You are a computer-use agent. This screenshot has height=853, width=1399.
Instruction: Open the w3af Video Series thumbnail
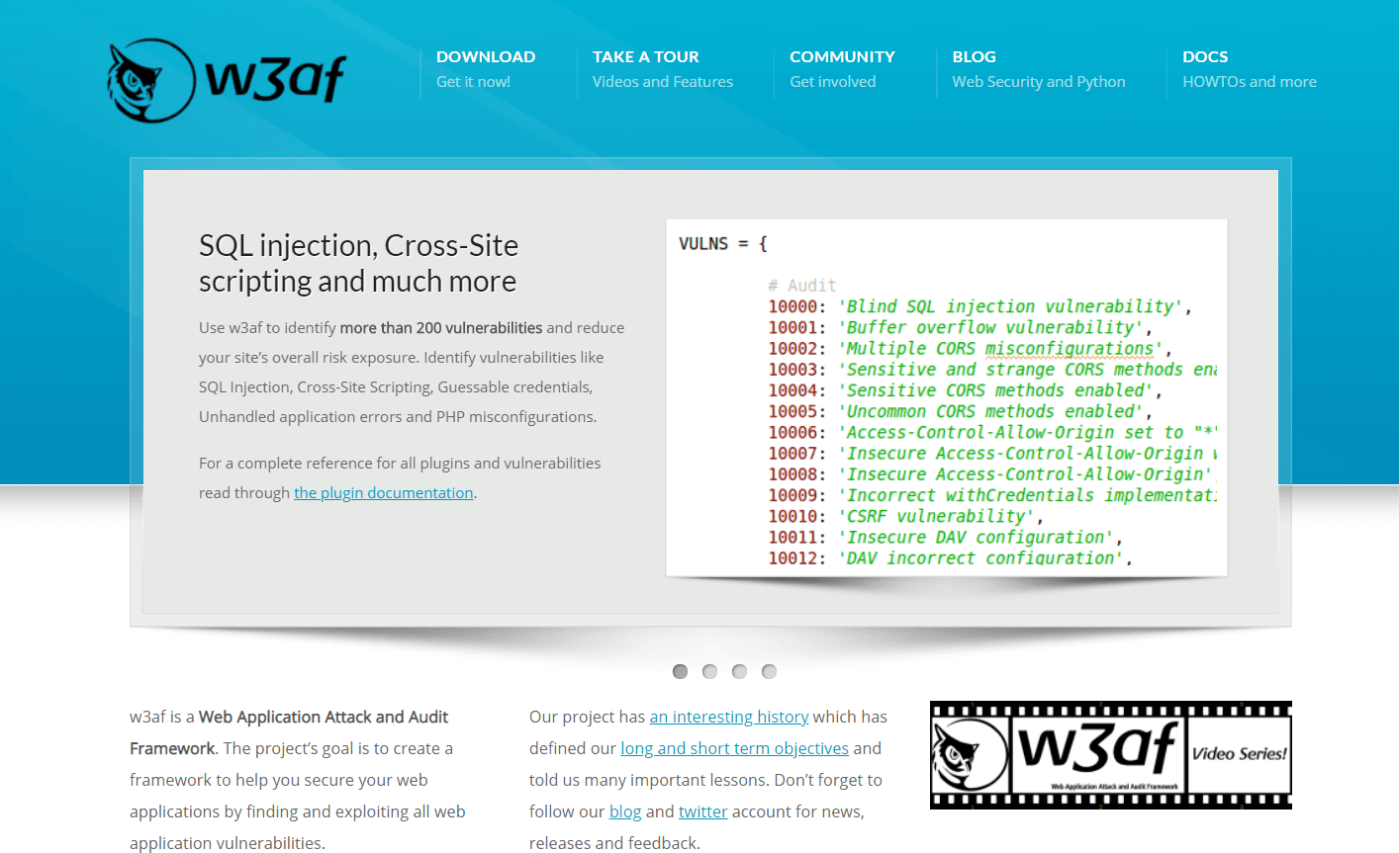[x=1111, y=755]
